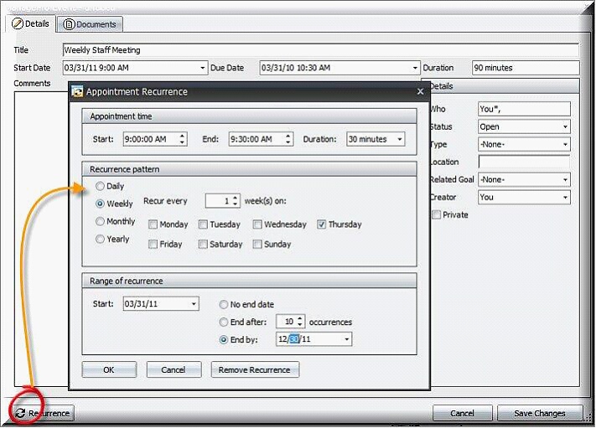
Task: Toggle the Private checkbox
Action: [436, 215]
